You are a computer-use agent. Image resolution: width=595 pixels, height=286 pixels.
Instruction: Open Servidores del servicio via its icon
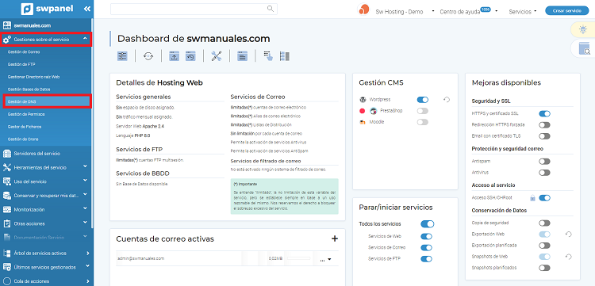[7, 154]
